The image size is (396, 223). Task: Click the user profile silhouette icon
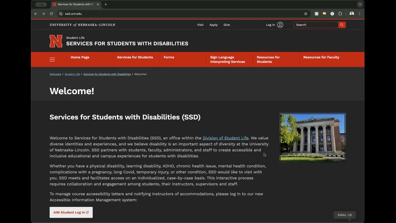click(280, 25)
